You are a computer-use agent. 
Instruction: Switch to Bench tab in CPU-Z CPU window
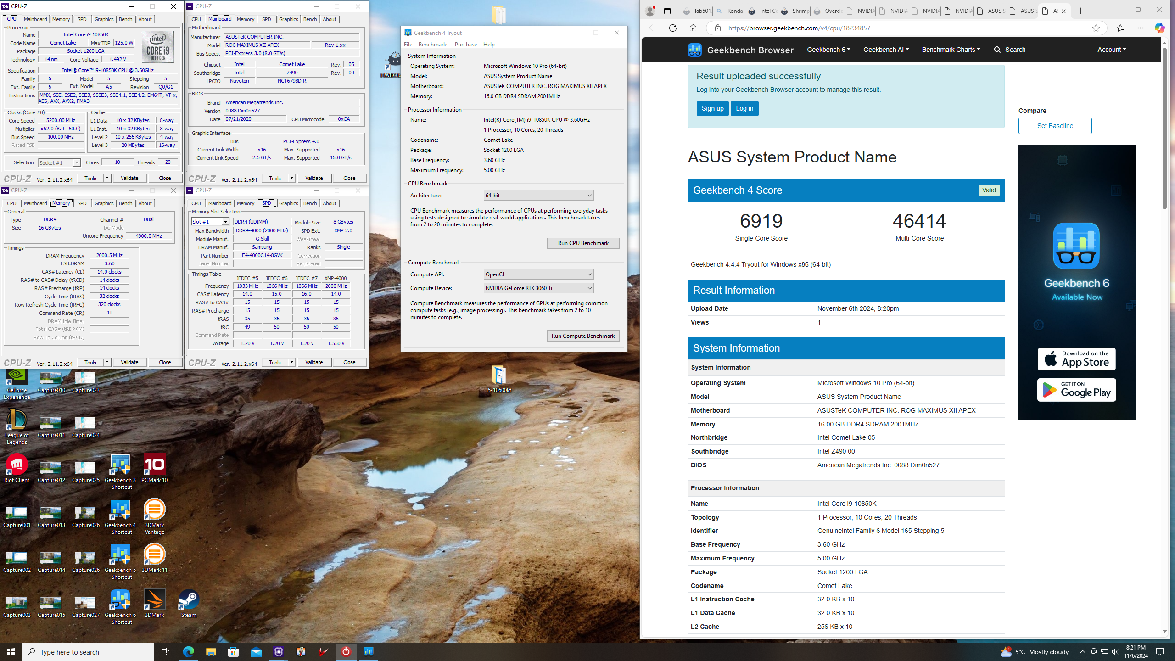click(125, 19)
